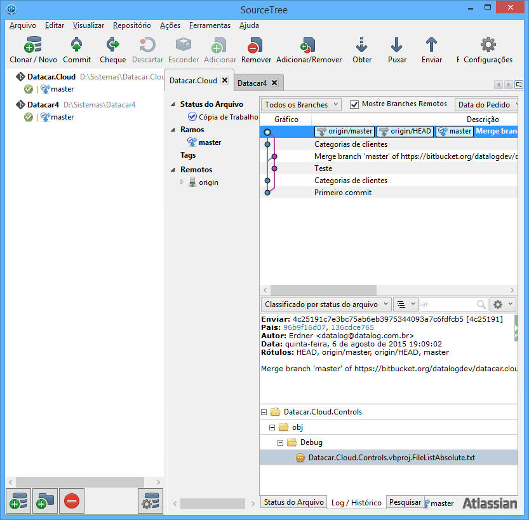Image resolution: width=529 pixels, height=520 pixels.
Task: Close the Datacar4 tab
Action: [274, 83]
